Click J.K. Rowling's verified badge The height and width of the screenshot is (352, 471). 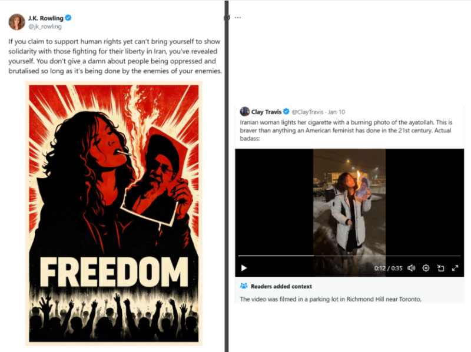[x=68, y=18]
